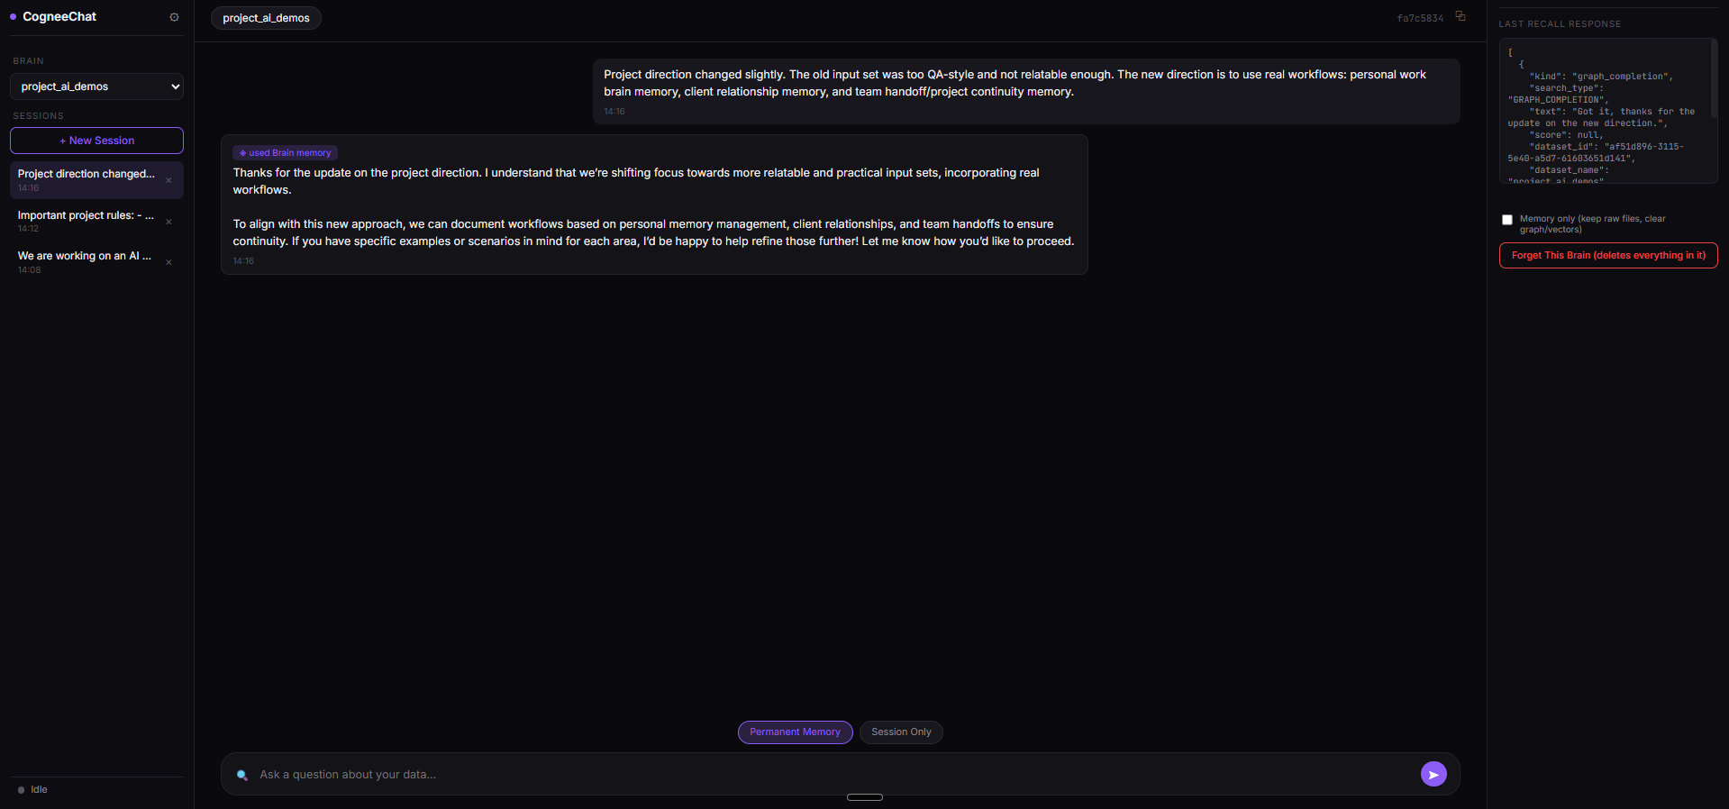Open the "Important project rules" session

(x=86, y=221)
